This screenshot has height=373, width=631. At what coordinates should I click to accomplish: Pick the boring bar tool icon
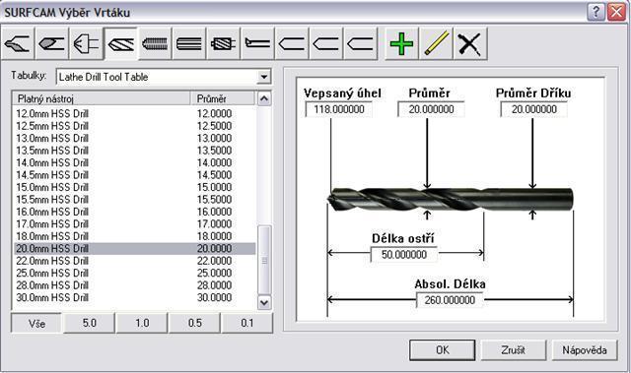point(257,43)
